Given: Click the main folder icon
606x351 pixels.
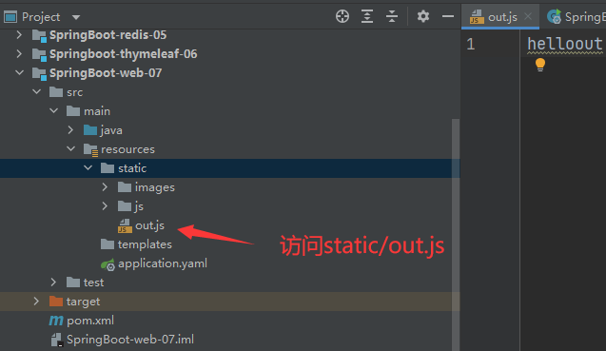Looking at the screenshot, I should 73,111.
